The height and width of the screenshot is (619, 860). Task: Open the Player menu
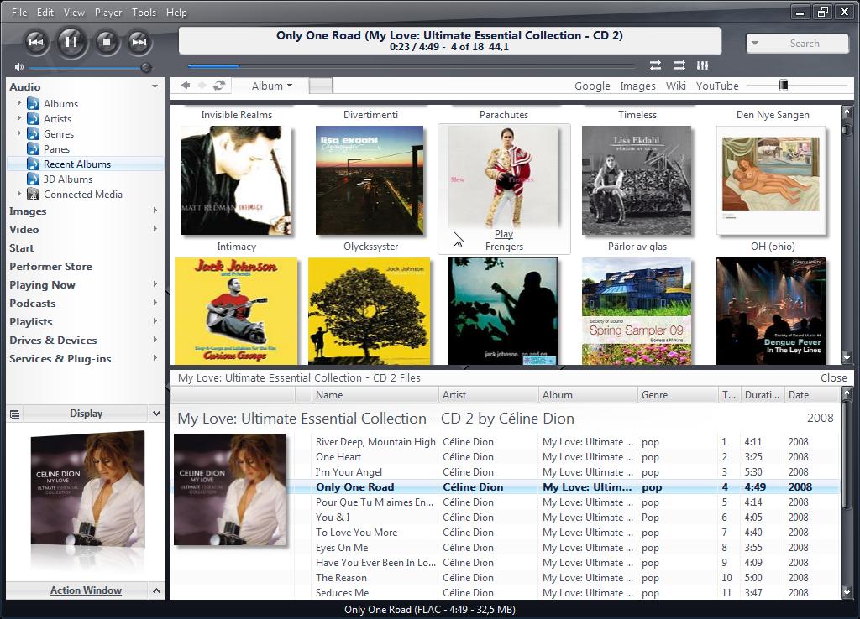pos(108,12)
